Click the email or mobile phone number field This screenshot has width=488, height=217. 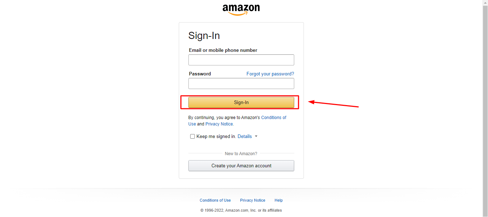241,60
